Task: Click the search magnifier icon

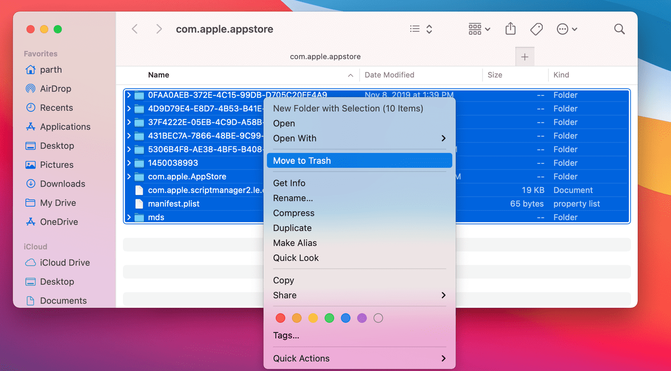Action: tap(619, 29)
